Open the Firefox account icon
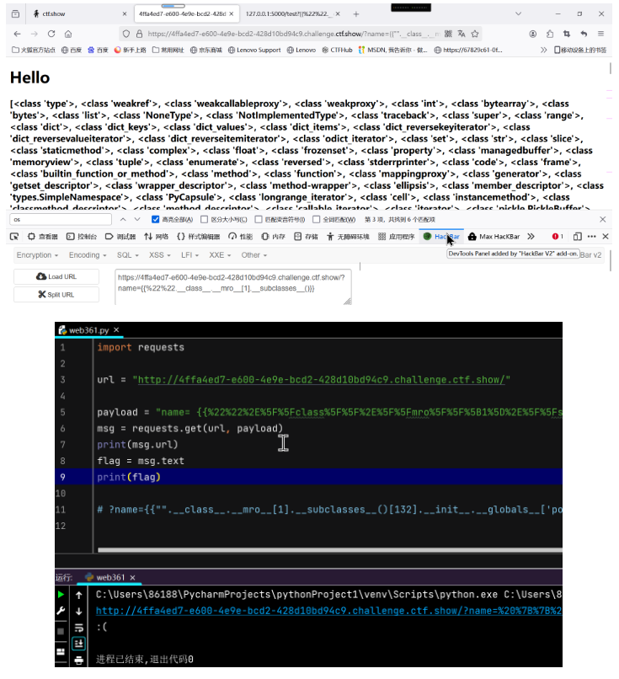Viewport: 619px width, 679px height. [x=533, y=34]
